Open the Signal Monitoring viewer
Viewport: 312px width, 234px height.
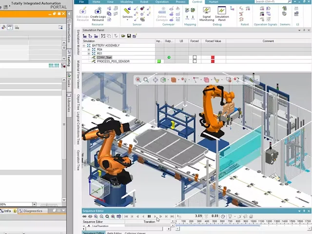207,14
